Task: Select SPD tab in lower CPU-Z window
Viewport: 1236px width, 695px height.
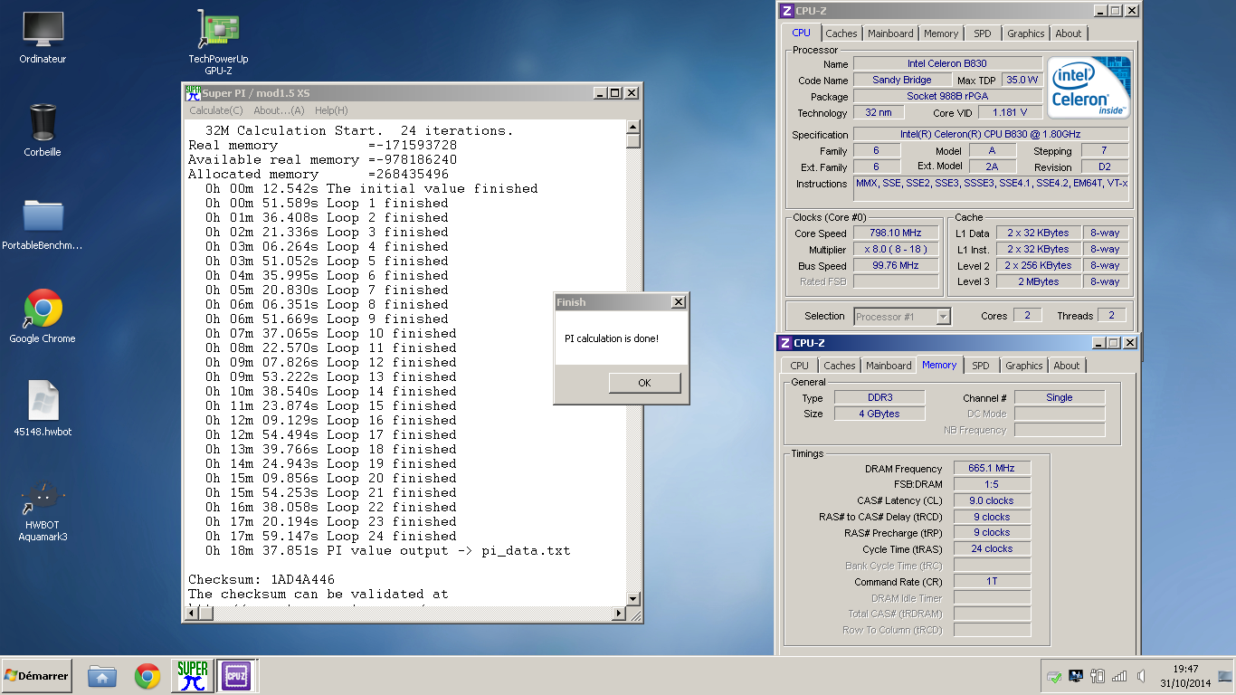Action: point(981,366)
